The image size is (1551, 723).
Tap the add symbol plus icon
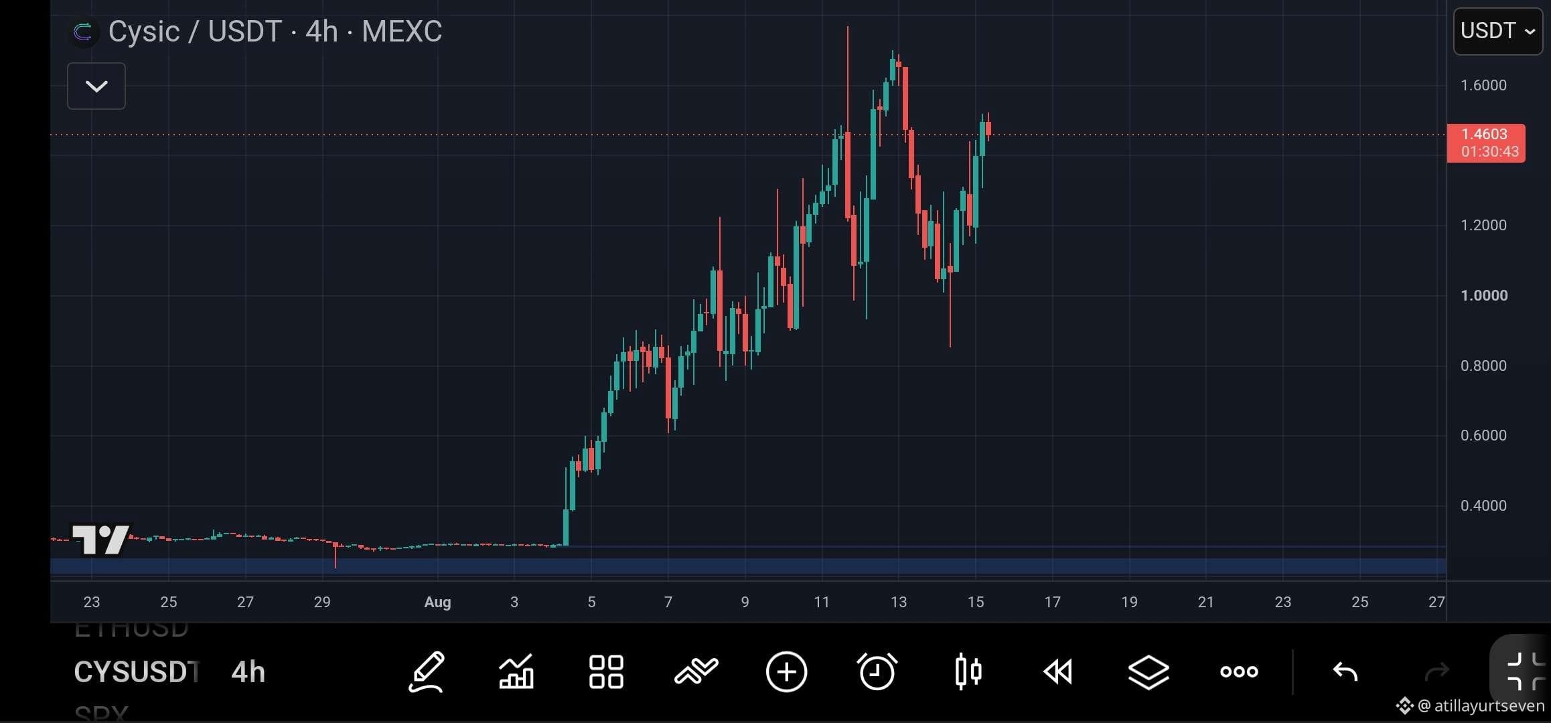(786, 671)
